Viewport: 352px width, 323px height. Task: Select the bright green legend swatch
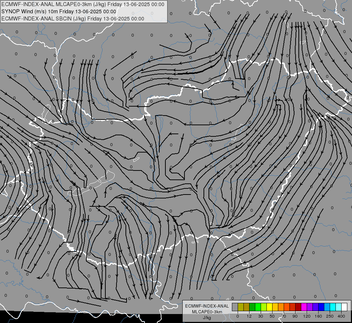[x=258, y=307]
